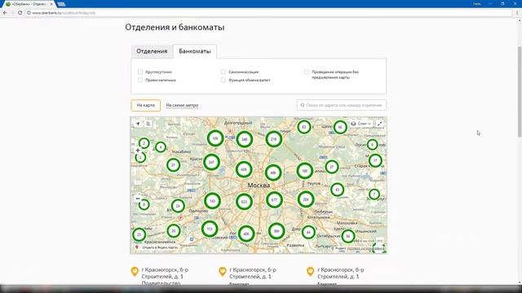Zoom out with the map minus button
This screenshot has width=522, height=293.
pos(138,199)
